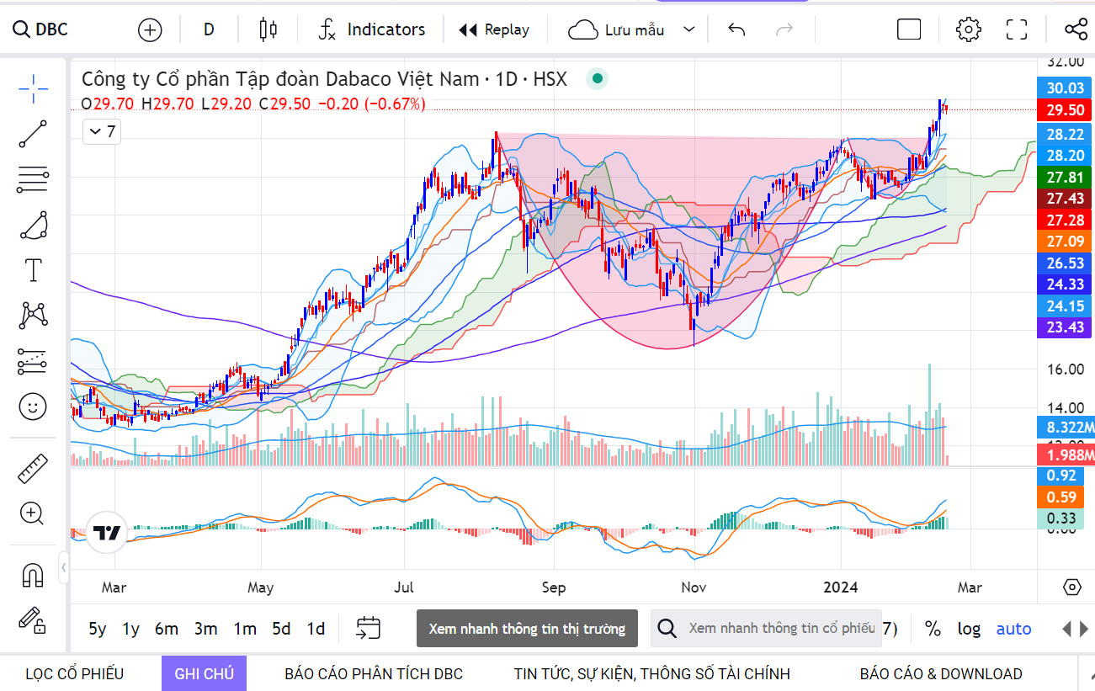This screenshot has width=1095, height=691.
Task: Activate the zoom in tool
Action: (x=33, y=513)
